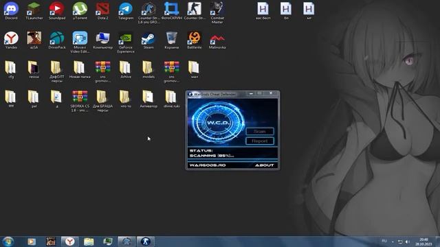Open ABOUT in the Cheat Defender window
This screenshot has width=440, height=247.
click(264, 165)
